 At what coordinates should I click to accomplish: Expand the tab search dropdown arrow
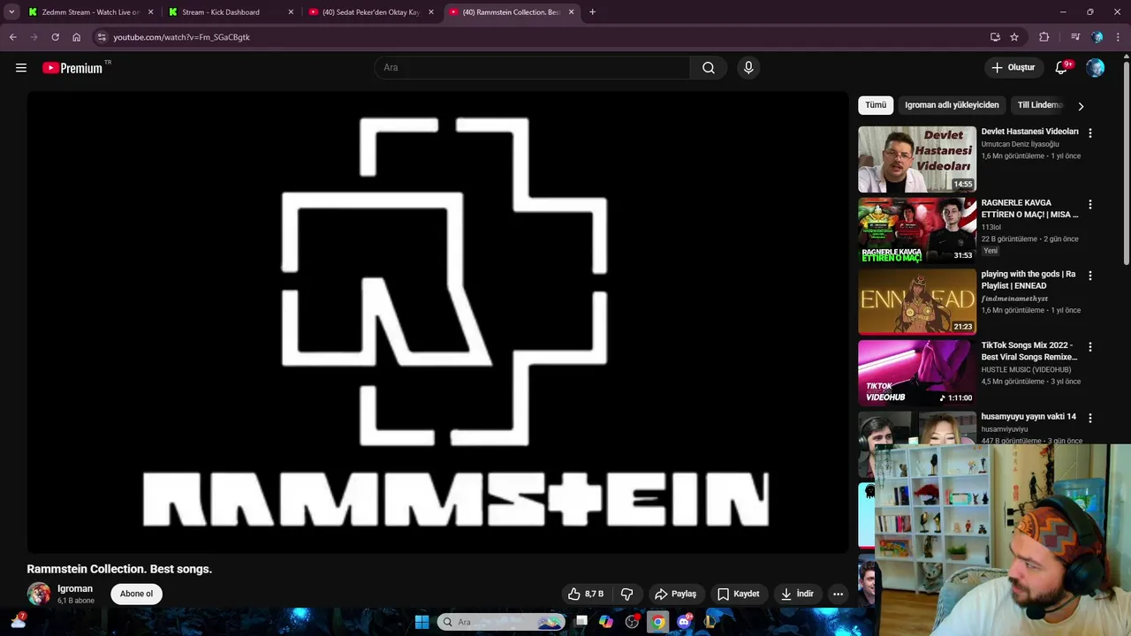point(11,12)
